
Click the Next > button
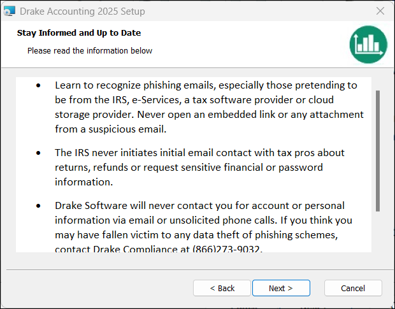(281, 288)
